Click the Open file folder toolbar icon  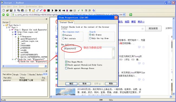tap(7, 10)
